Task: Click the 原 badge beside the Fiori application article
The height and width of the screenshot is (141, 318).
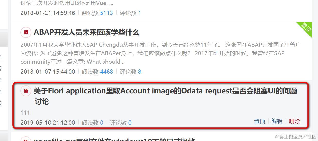Action: pos(26,91)
